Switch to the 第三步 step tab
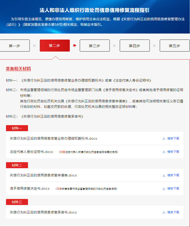Image resolution: width=190 pixels, height=227 pixels. click(x=95, y=46)
